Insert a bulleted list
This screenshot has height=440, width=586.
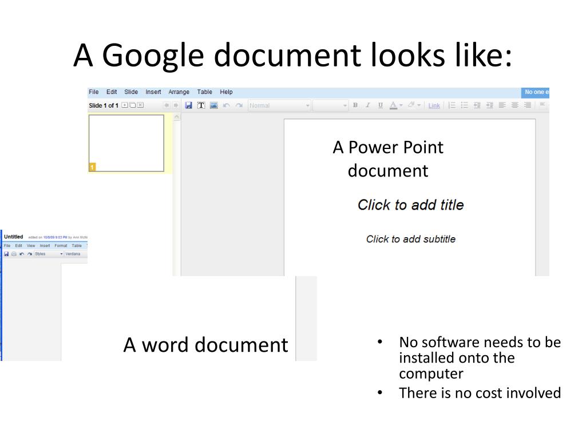[x=465, y=105]
